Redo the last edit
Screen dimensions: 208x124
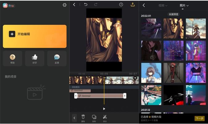tap(96, 5)
